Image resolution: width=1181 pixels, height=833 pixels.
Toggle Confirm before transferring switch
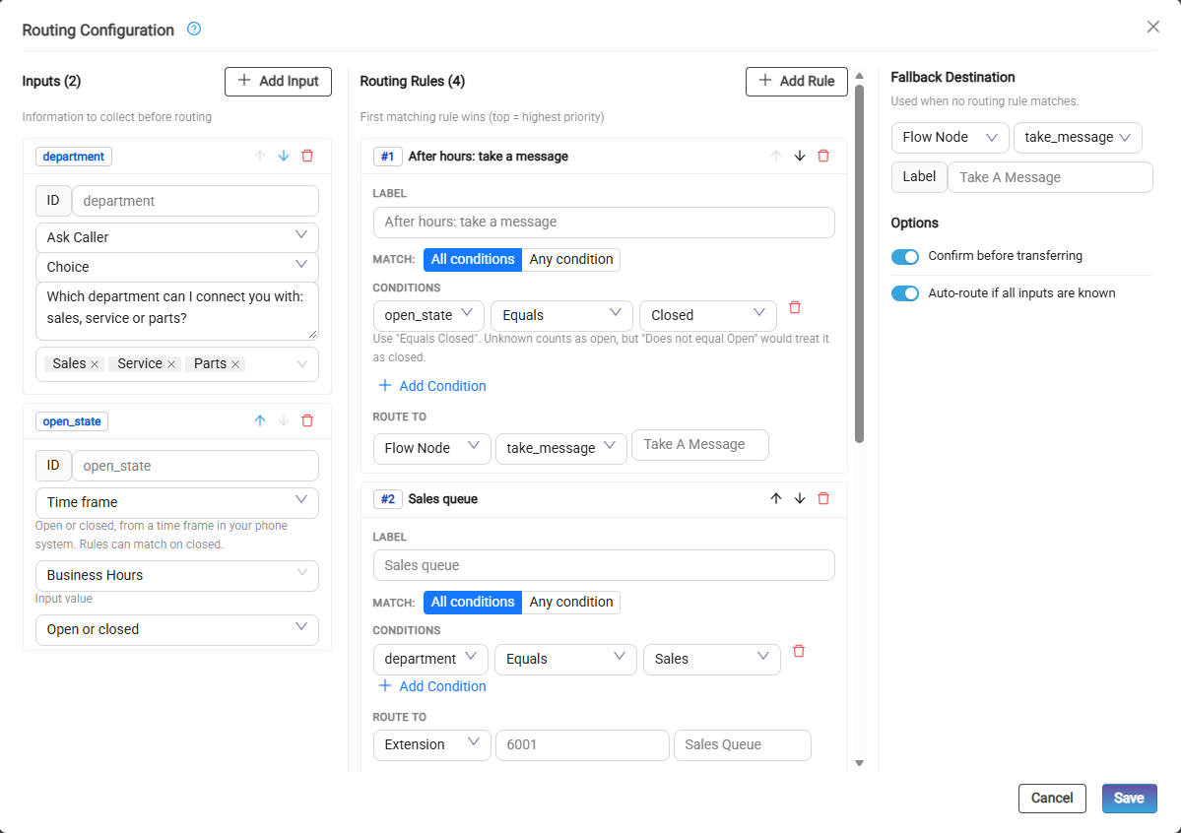pyautogui.click(x=904, y=257)
